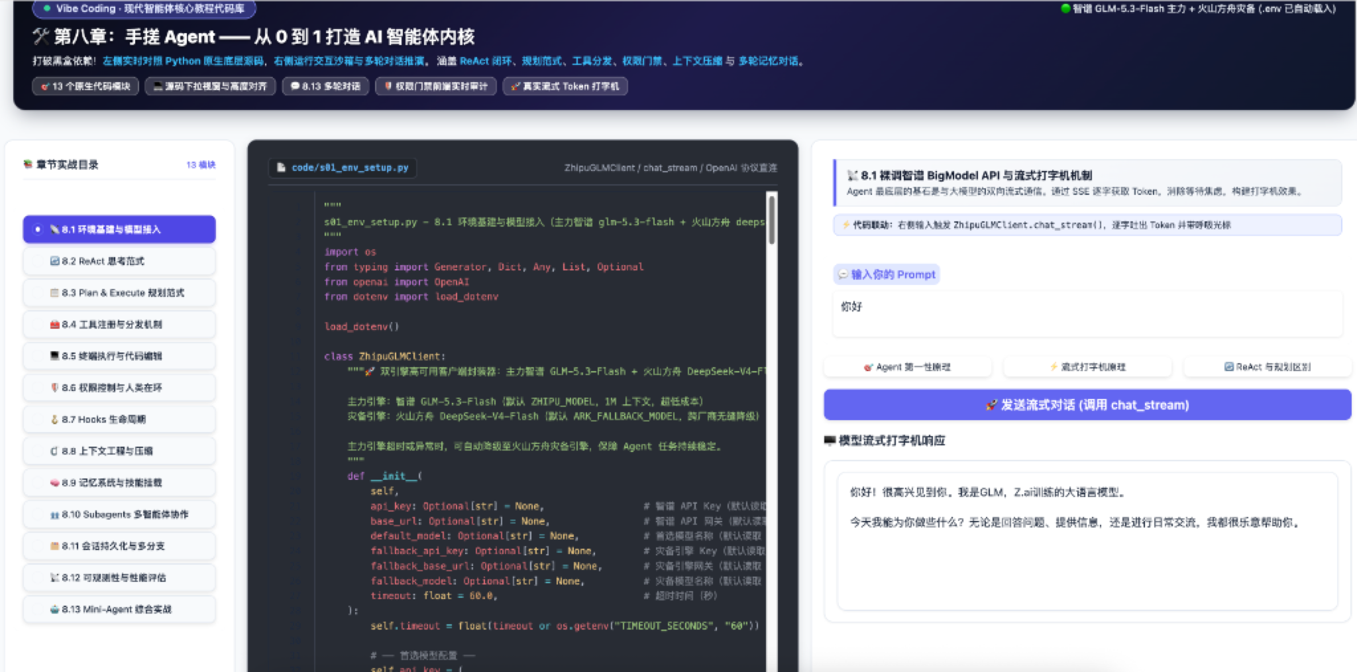The width and height of the screenshot is (1357, 672).
Task: Send via 发送流式对话 (调用 chat_stream) button
Action: coord(1087,405)
